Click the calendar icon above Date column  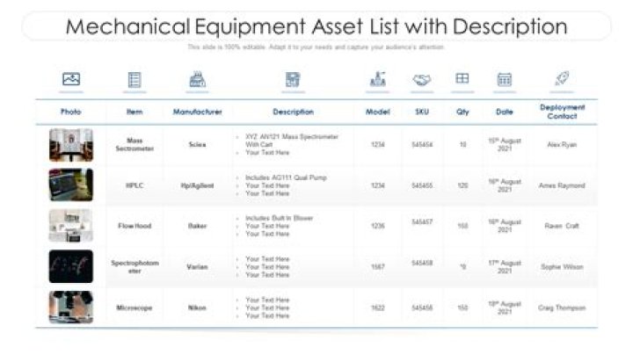(x=505, y=80)
